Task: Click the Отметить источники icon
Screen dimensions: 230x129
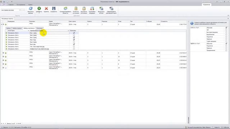Action: (76, 9)
